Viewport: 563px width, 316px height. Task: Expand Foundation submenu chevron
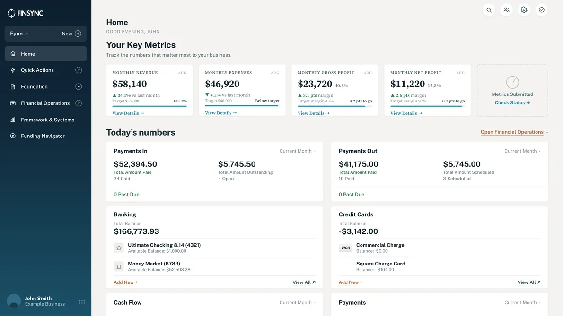coord(79,87)
